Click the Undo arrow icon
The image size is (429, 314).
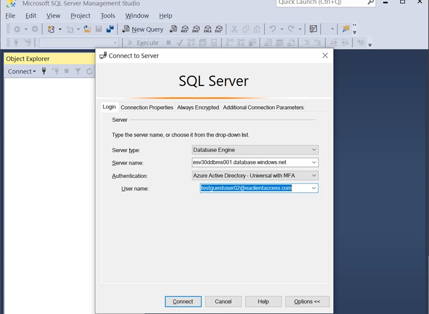pyautogui.click(x=273, y=29)
